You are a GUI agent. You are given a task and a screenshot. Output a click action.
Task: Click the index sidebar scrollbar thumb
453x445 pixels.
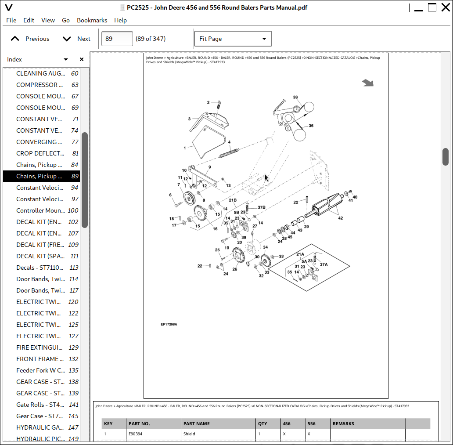tap(85, 180)
